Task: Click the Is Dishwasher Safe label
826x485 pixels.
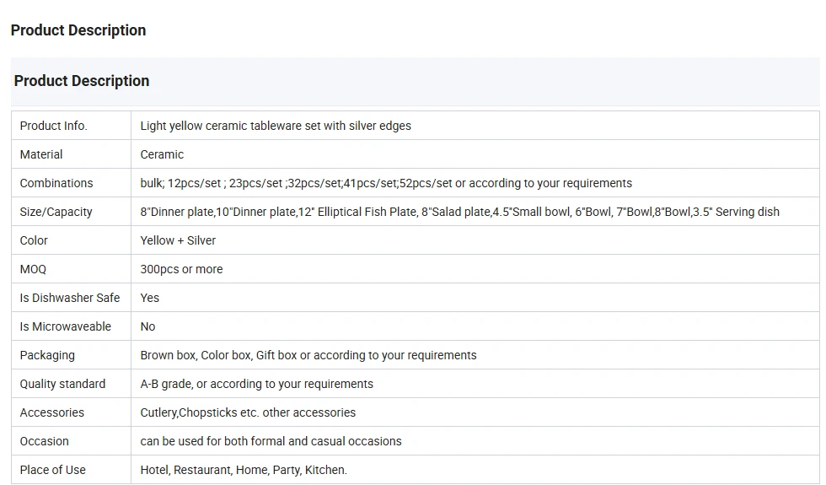Action: 70,298
